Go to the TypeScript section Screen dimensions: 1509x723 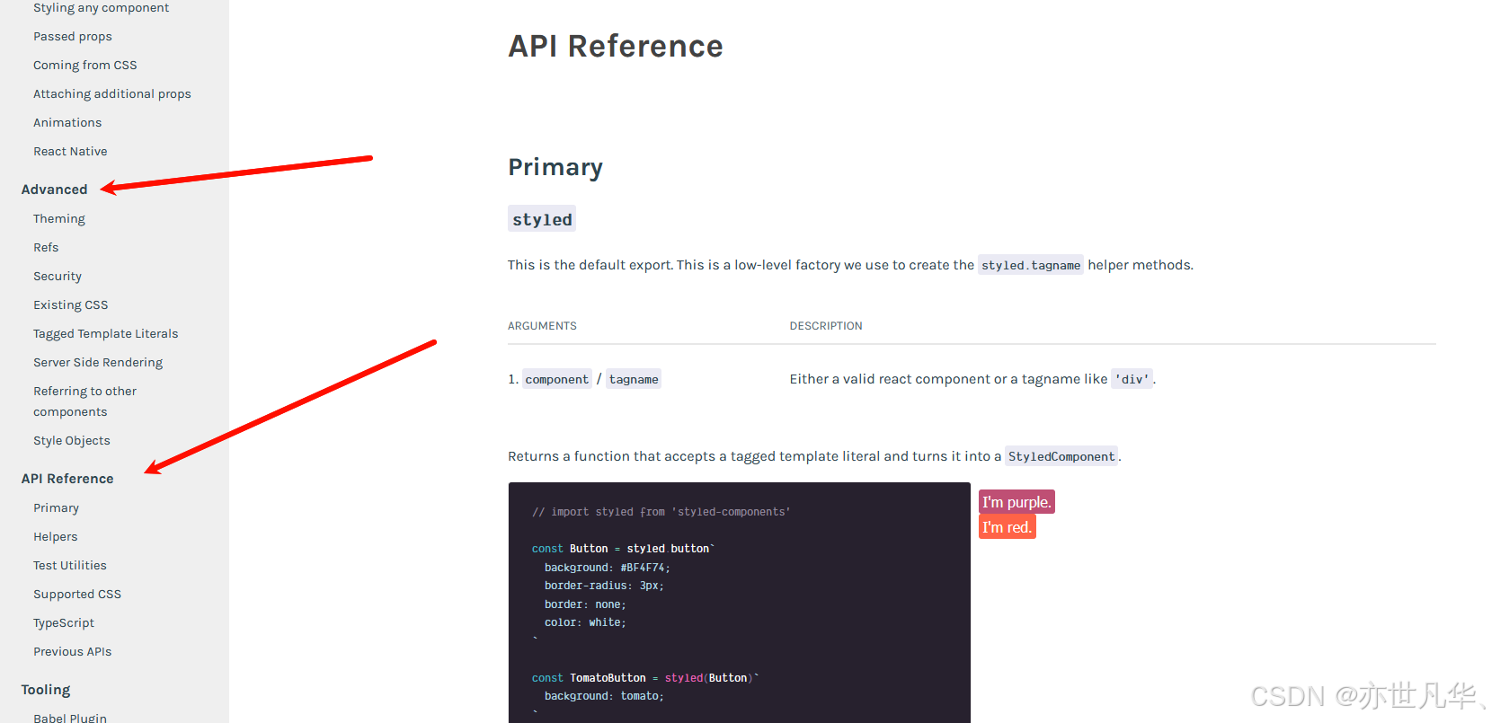click(x=64, y=623)
